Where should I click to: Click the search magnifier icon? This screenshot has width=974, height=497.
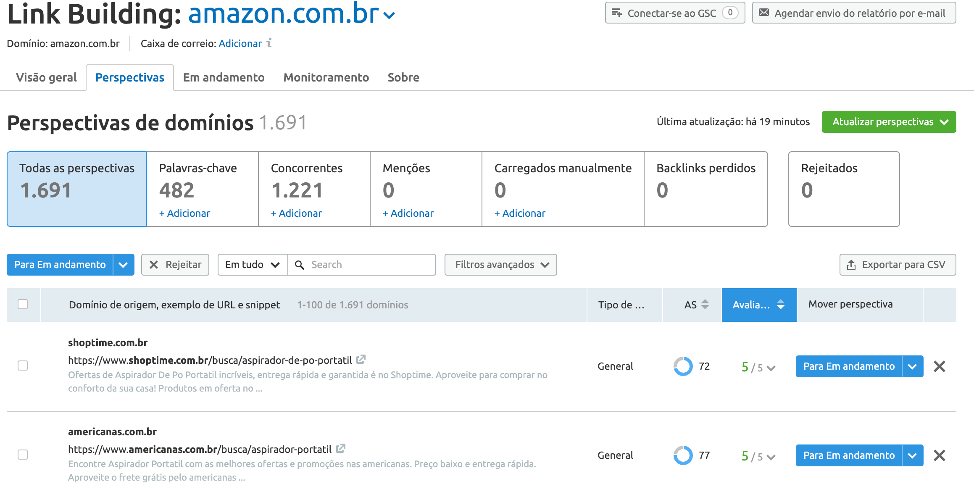point(300,265)
